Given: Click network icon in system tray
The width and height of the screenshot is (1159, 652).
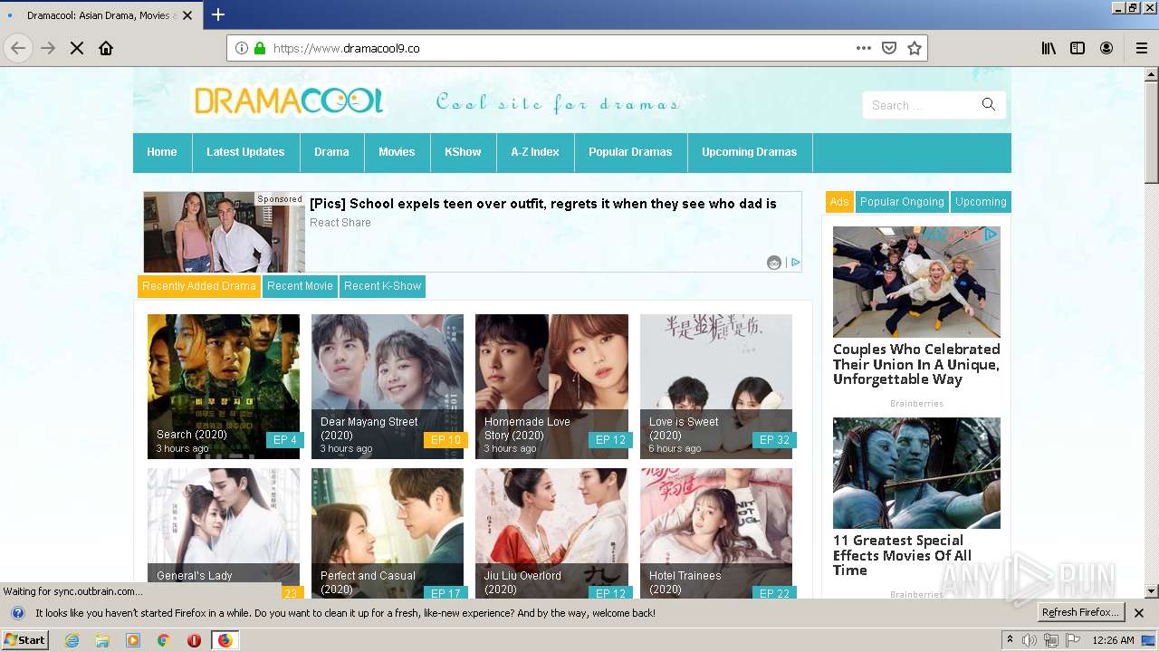Looking at the screenshot, I should point(1051,640).
